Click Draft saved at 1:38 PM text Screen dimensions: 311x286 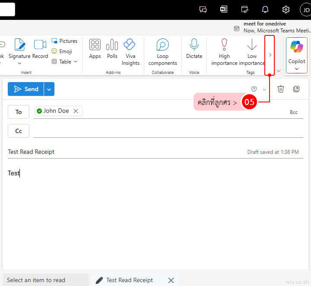point(273,152)
